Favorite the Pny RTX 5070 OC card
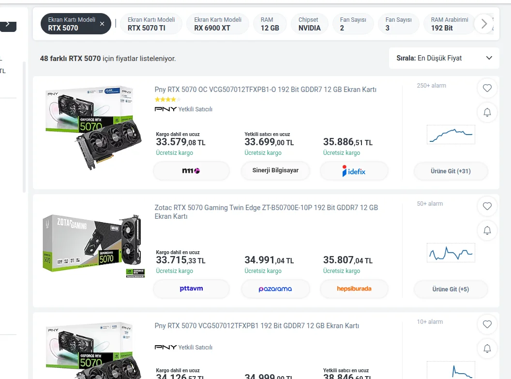This screenshot has width=511, height=379. [487, 88]
